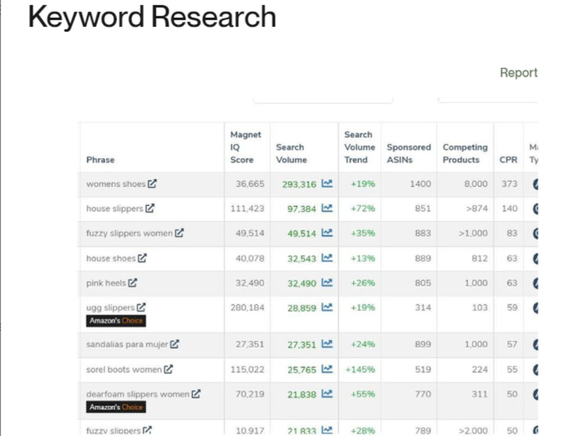This screenshot has height=436, width=582.
Task: Open external link for ugg slippers
Action: pyautogui.click(x=141, y=308)
